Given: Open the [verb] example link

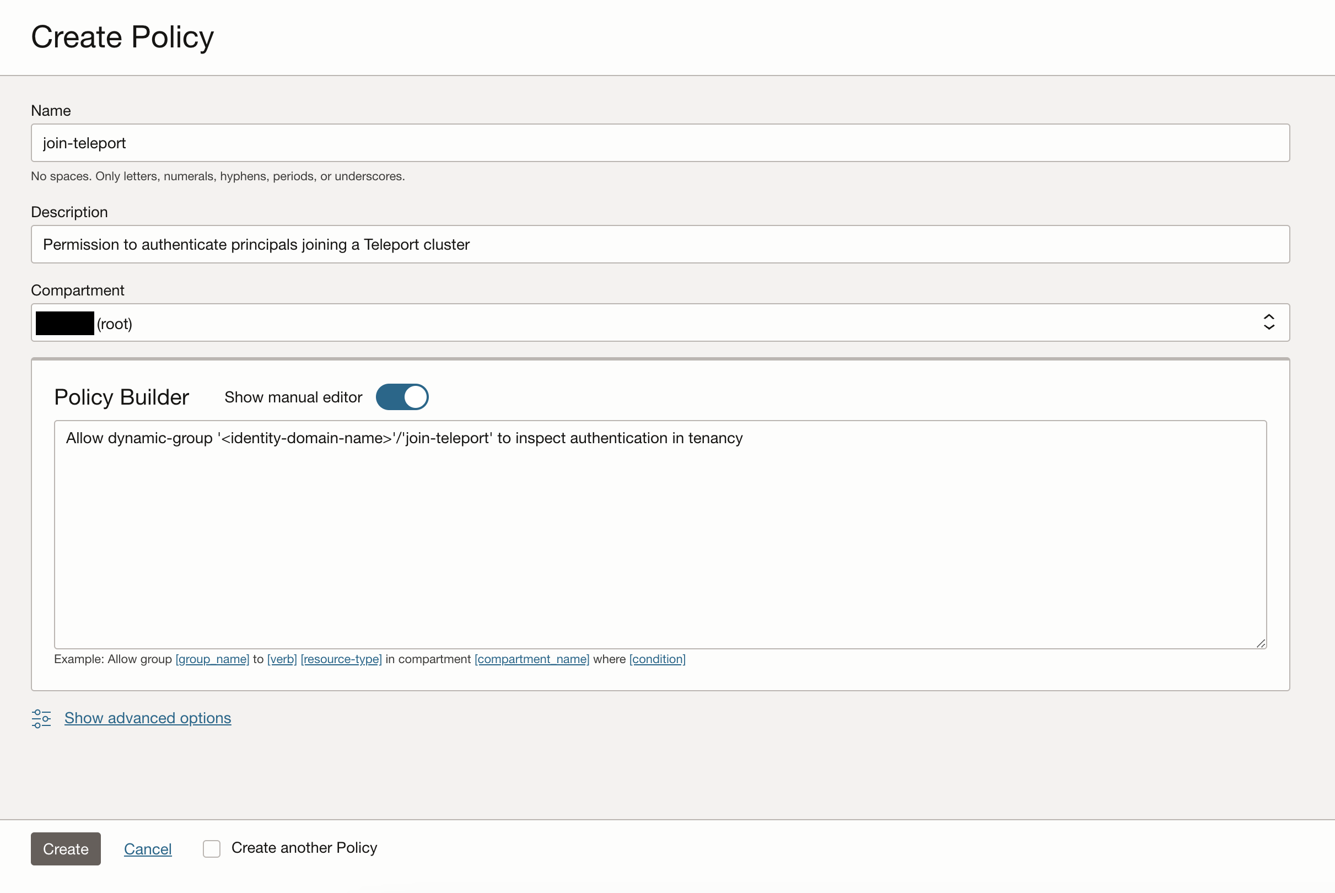Looking at the screenshot, I should (x=282, y=659).
